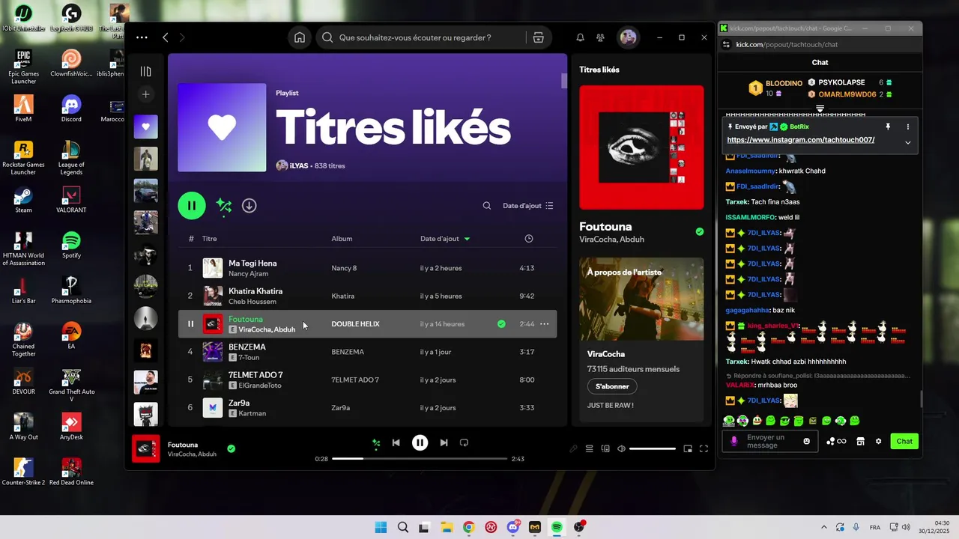Viewport: 959px width, 539px height.
Task: Go back with the left navigation arrow
Action: coord(166,37)
